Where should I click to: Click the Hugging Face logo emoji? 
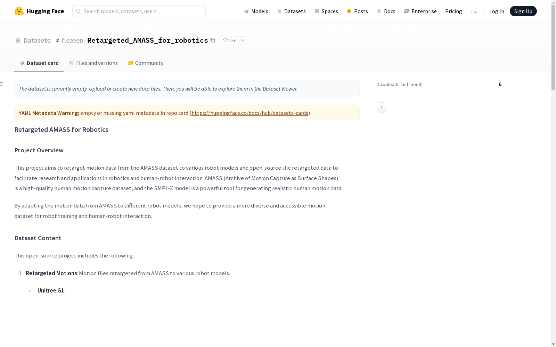[19, 11]
